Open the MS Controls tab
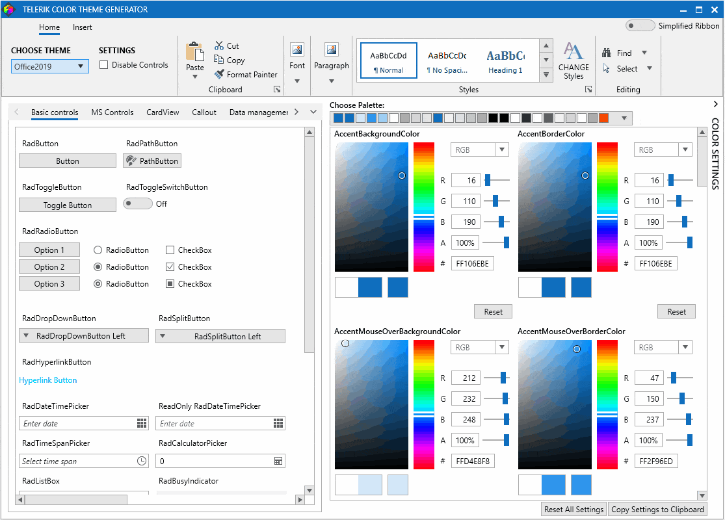 pyautogui.click(x=112, y=112)
